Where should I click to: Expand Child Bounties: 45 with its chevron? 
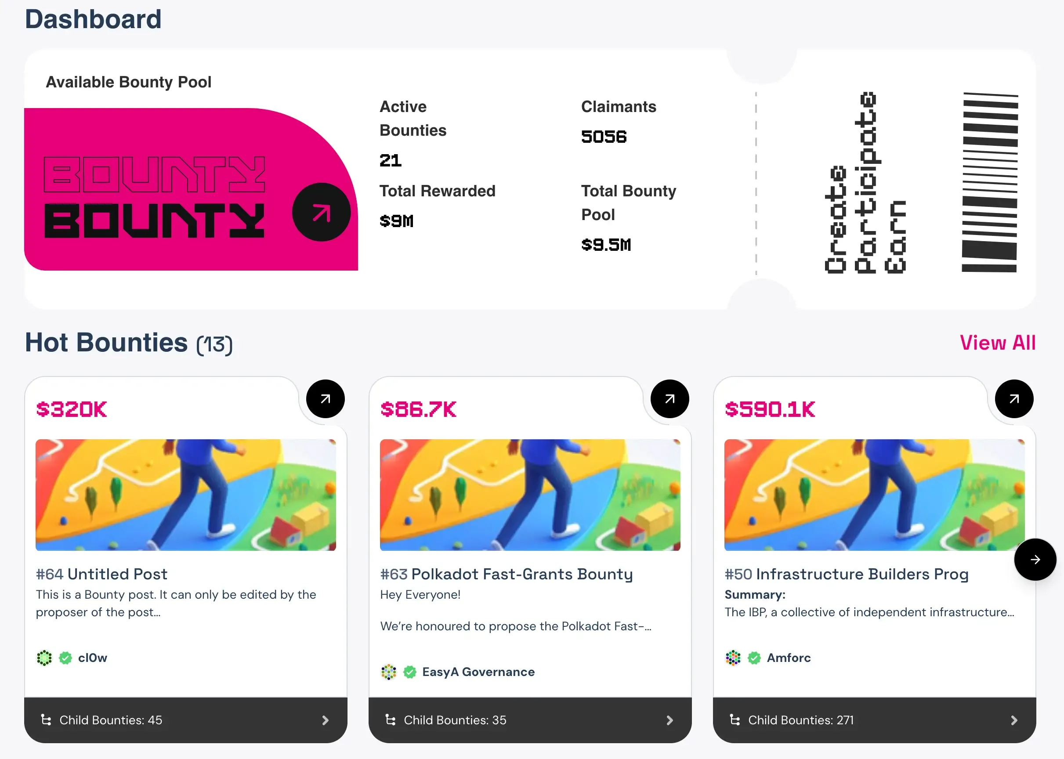point(326,720)
